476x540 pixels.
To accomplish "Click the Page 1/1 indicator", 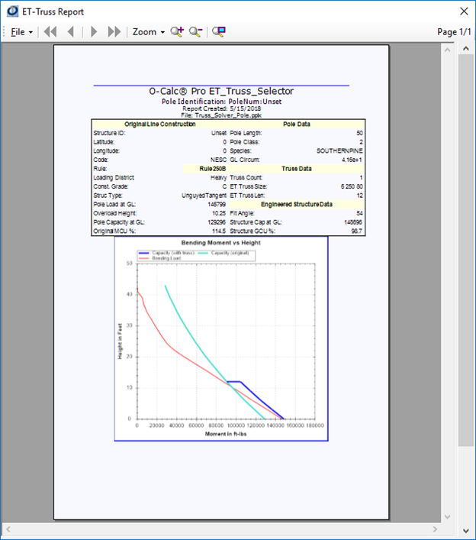I will click(x=454, y=32).
